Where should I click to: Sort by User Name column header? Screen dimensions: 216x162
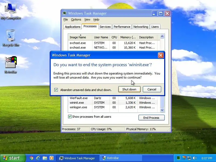point(101,37)
